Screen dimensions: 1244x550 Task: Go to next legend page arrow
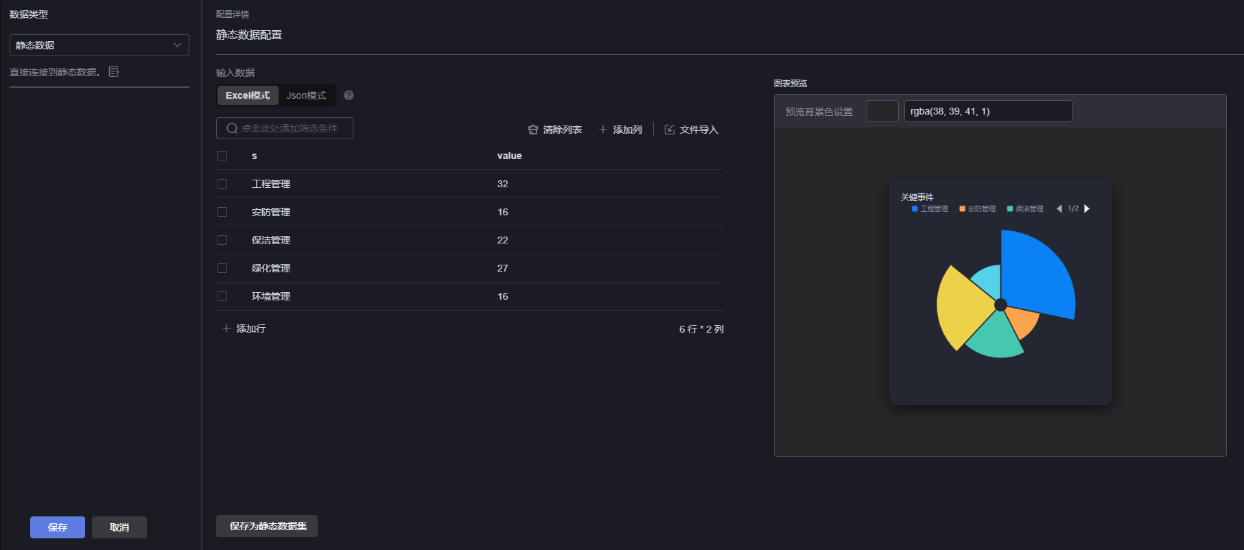click(x=1087, y=208)
